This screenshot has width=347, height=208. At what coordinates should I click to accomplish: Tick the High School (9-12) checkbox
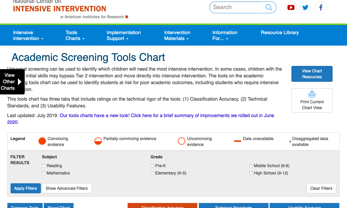tap(251, 173)
